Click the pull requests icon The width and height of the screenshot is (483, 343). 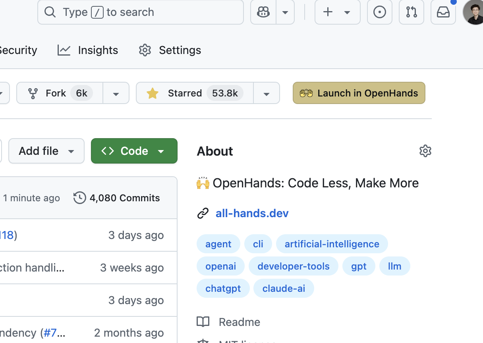411,12
